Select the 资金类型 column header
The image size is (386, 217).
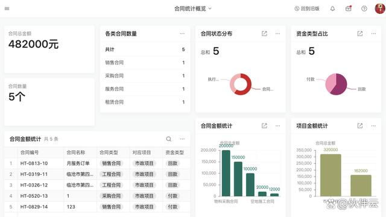[174, 153]
